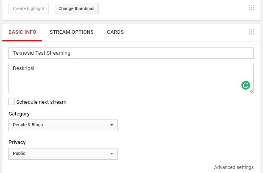The image size is (263, 173).
Task: Select the BASIC INFO tab
Action: [22, 32]
